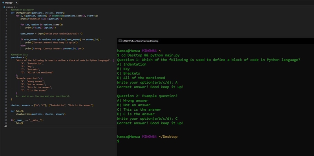Click the user_answer input statement line
This screenshot has width=314, height=156.
51,34
